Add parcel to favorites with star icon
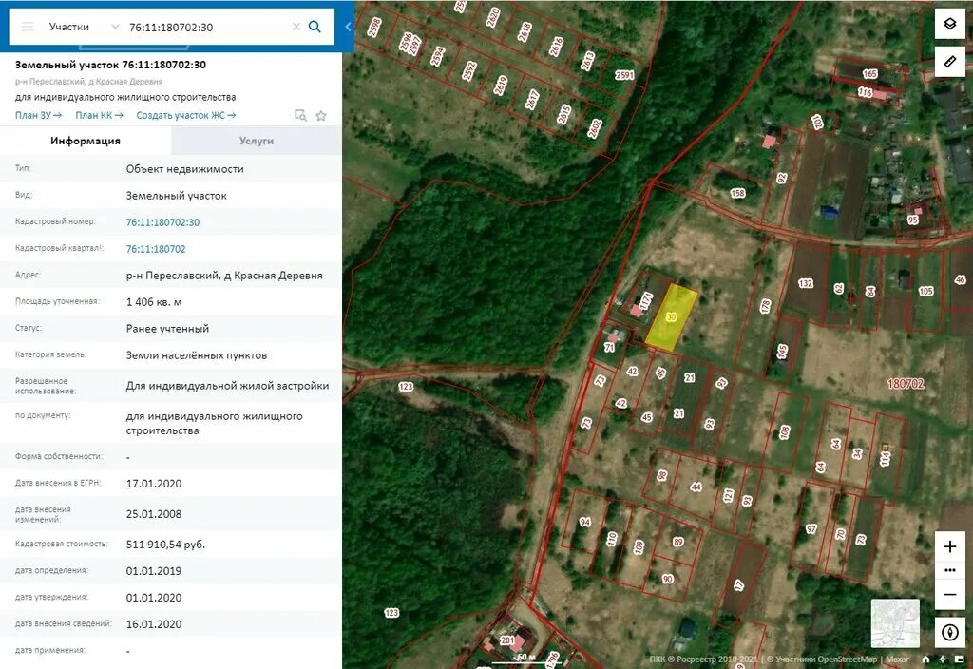Screen dimensions: 973x669 point(321,115)
